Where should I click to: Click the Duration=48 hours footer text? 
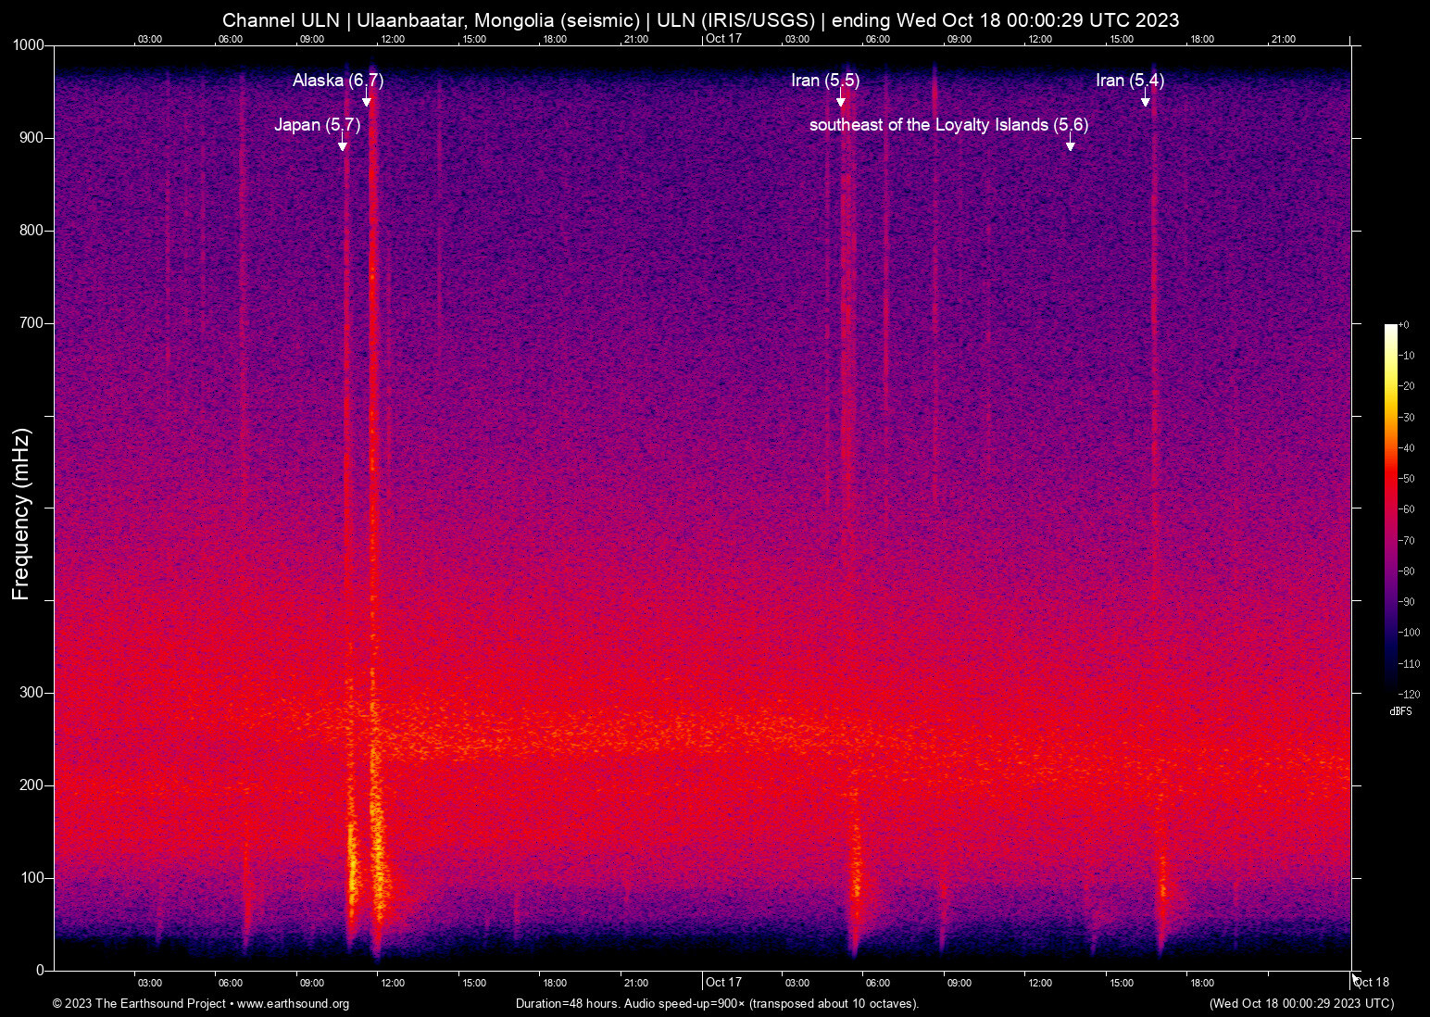click(x=718, y=1004)
